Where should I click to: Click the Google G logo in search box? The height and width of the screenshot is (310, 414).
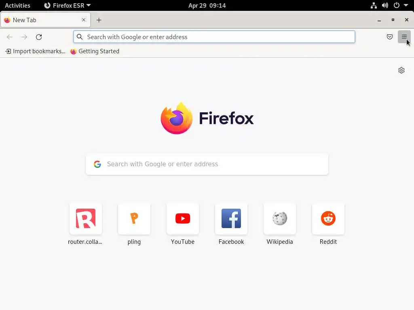(97, 164)
